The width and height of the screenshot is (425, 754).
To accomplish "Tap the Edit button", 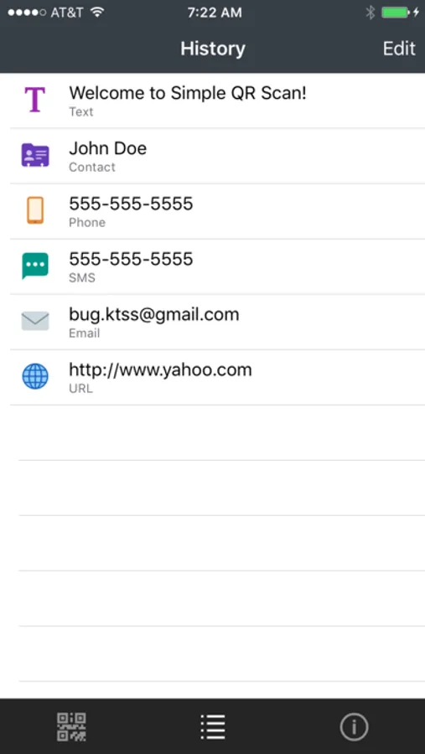I will click(399, 49).
